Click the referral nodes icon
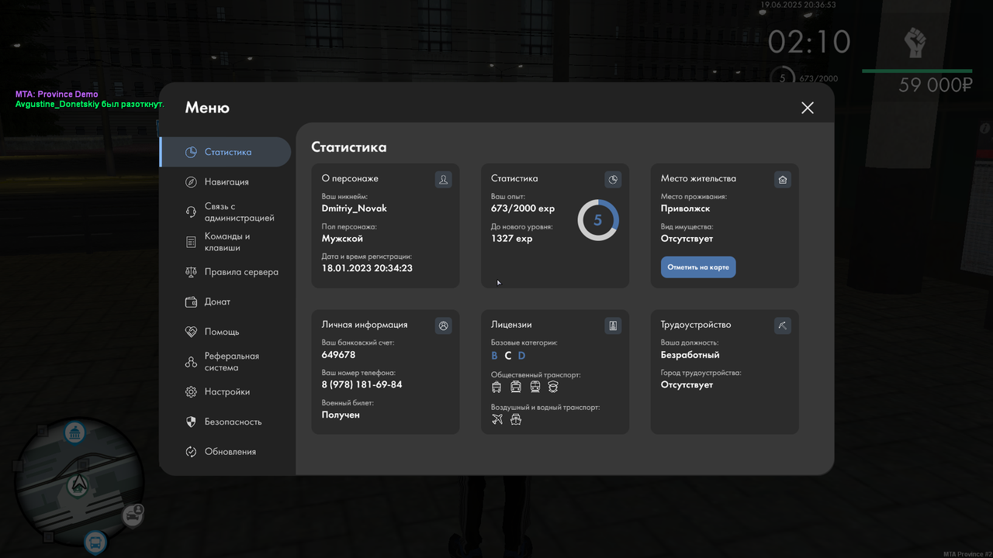Image resolution: width=993 pixels, height=558 pixels. [x=191, y=362]
